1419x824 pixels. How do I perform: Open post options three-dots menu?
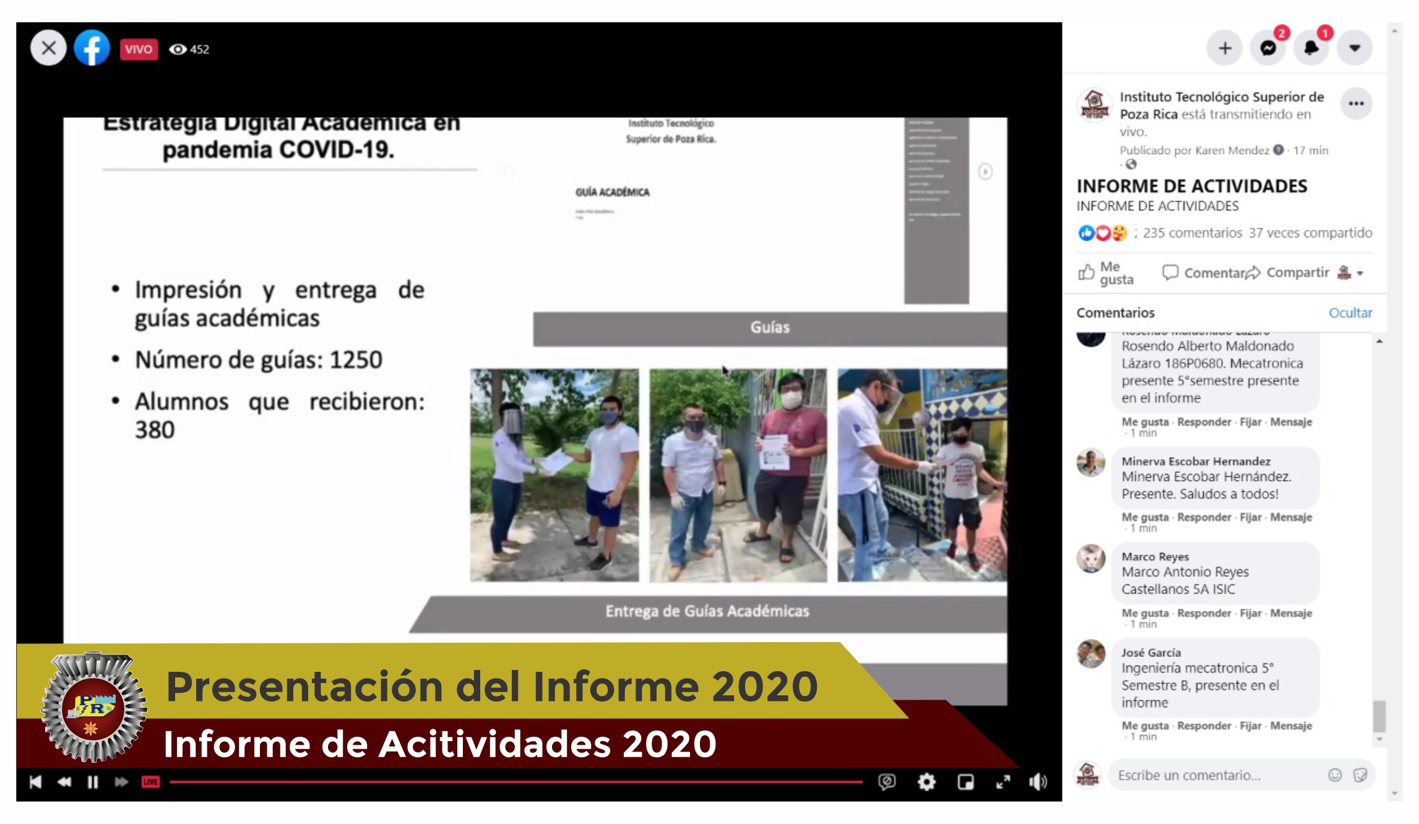(1356, 103)
